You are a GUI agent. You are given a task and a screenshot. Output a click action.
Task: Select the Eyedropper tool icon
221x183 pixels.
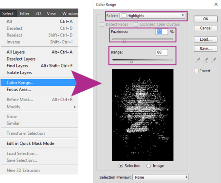click(198, 60)
